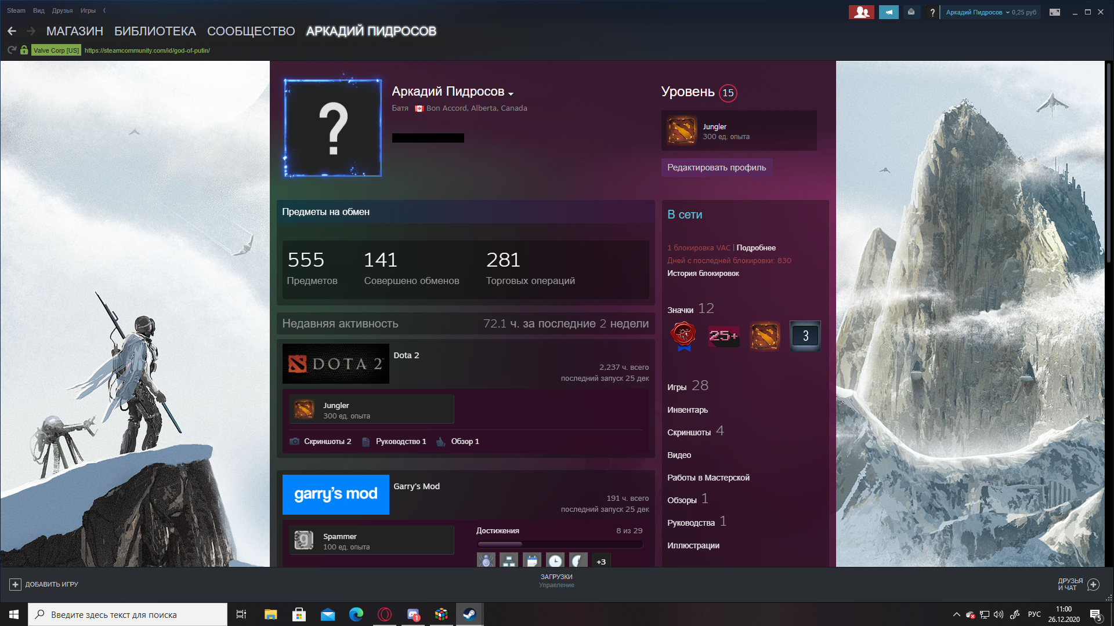Click the level 15 badge circle
The width and height of the screenshot is (1114, 626).
pyautogui.click(x=728, y=93)
